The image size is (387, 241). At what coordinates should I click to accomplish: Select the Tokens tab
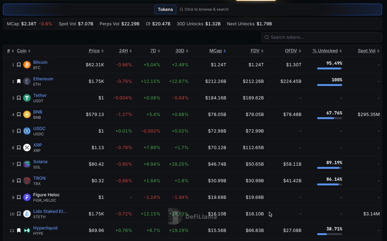(165, 9)
